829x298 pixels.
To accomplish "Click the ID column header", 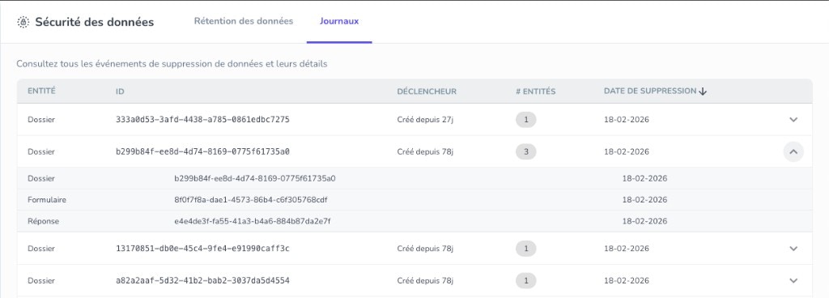I will [120, 92].
